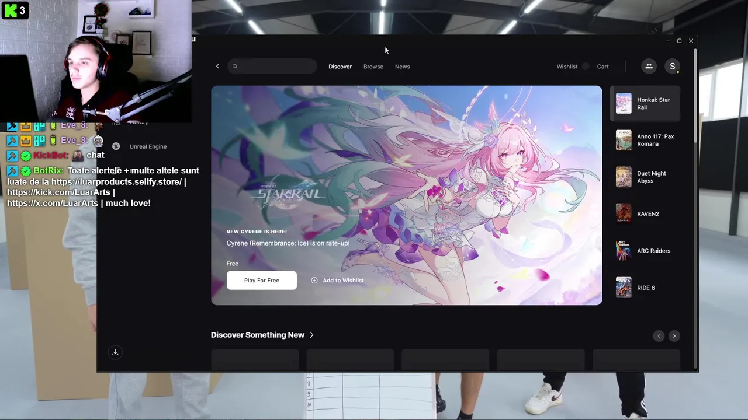Click the launcher vertical scrollbar
The image size is (748, 420).
(x=695, y=96)
